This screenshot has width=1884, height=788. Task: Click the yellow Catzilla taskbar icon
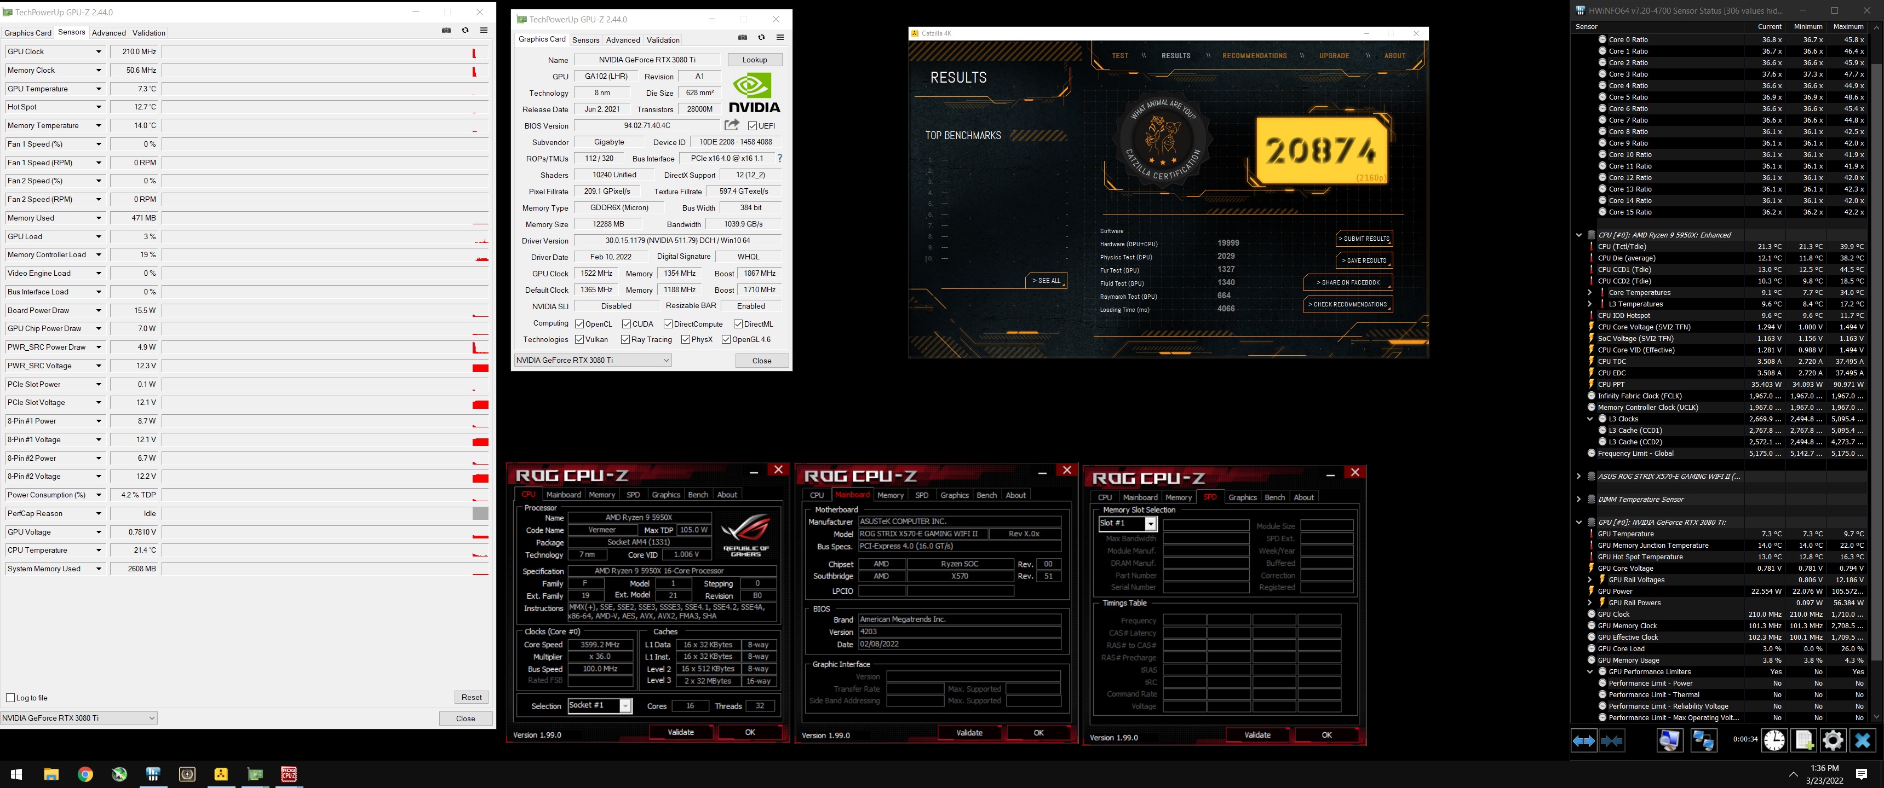221,774
